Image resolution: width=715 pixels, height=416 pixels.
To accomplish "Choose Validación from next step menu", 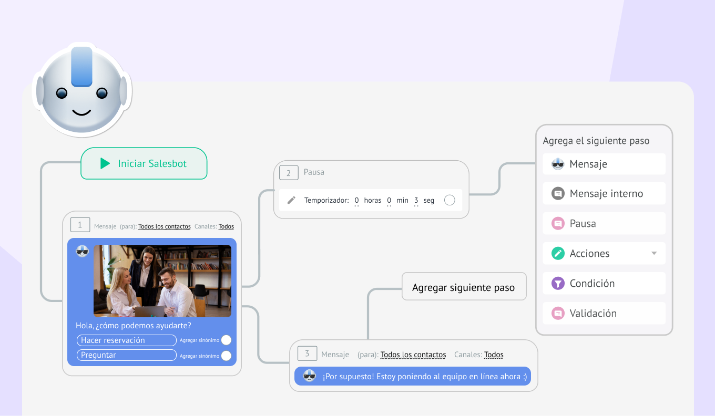I will [x=593, y=314].
